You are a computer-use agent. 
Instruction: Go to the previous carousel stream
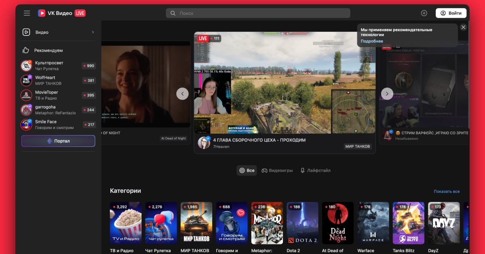point(182,94)
